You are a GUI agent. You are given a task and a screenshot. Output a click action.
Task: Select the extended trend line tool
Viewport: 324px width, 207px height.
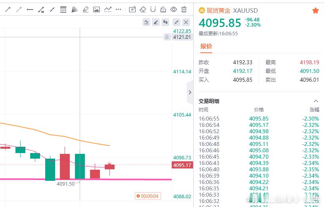tap(52, 9)
